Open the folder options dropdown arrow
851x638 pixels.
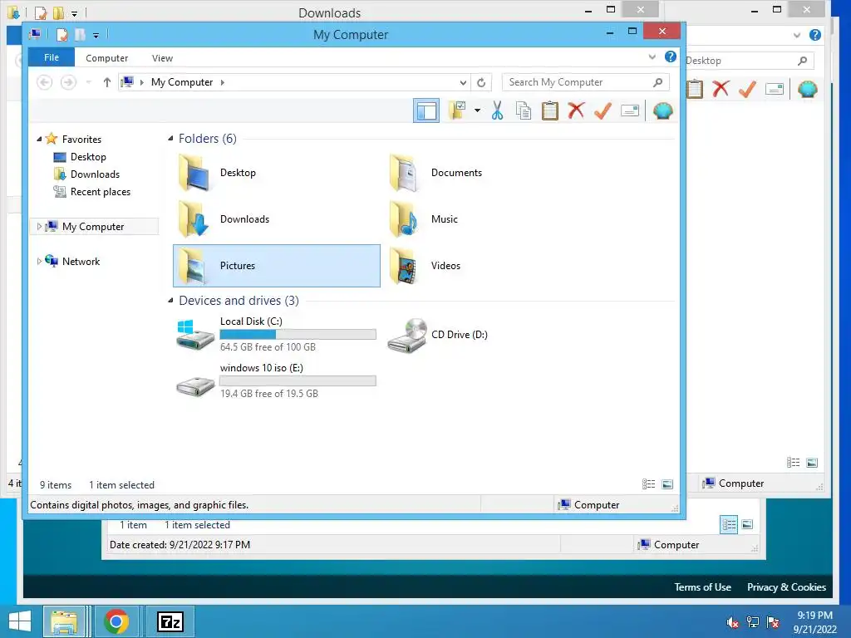click(x=477, y=110)
